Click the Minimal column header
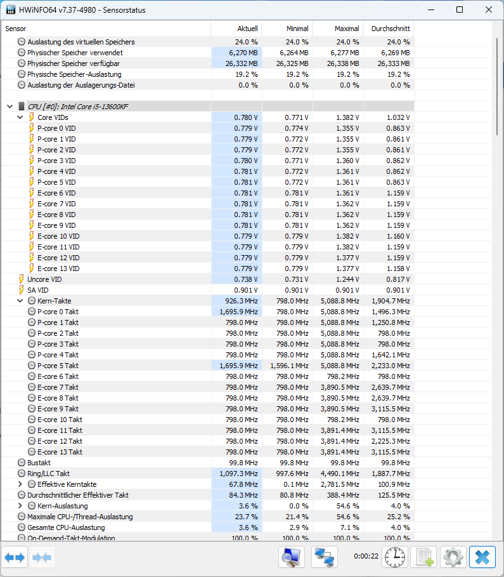 coord(287,29)
